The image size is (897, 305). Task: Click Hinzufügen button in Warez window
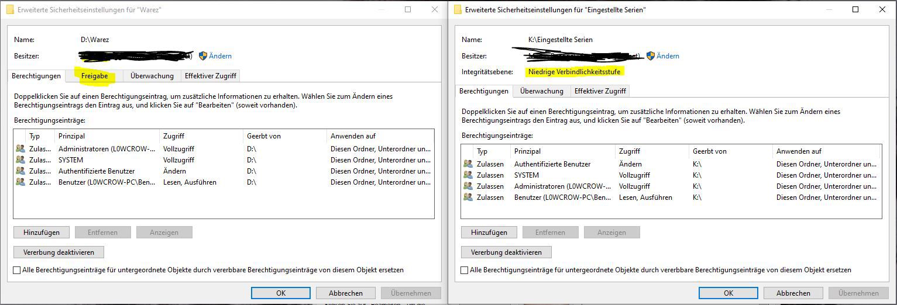[x=42, y=233]
